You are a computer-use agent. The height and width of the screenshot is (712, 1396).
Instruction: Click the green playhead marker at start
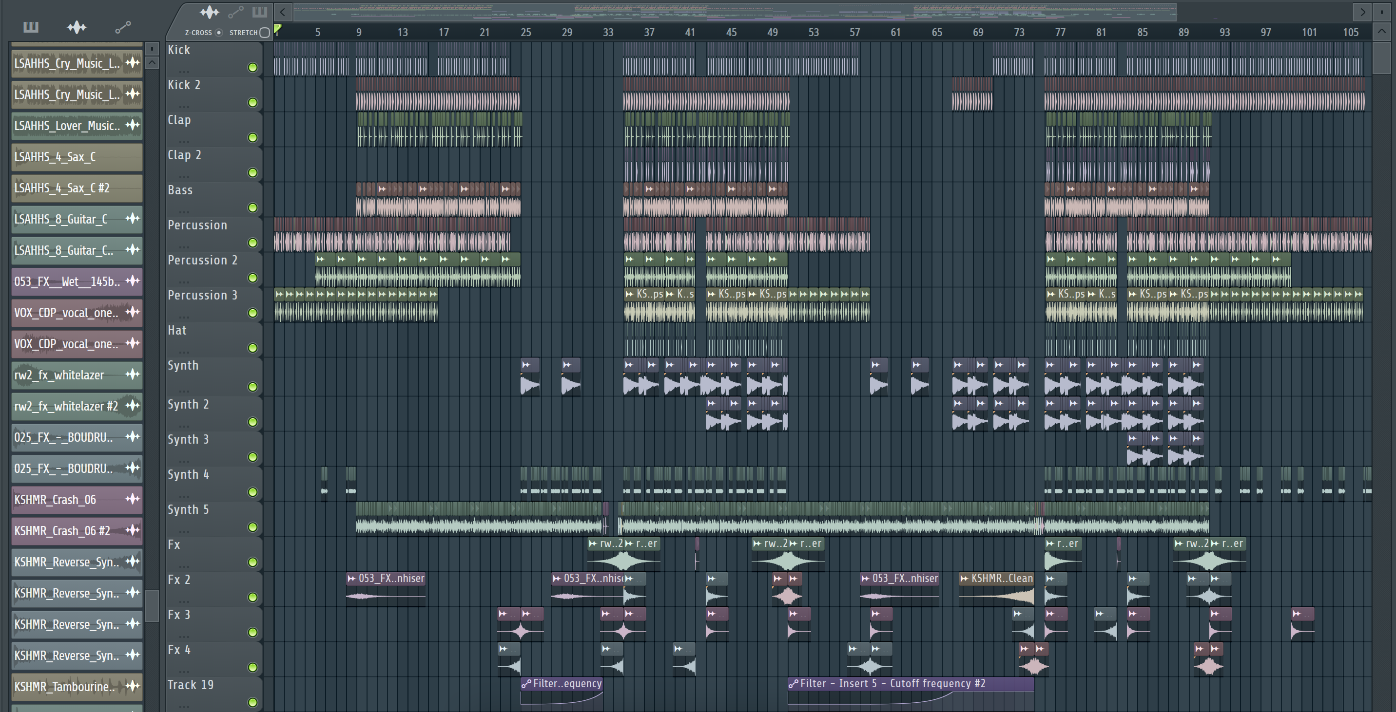277,29
